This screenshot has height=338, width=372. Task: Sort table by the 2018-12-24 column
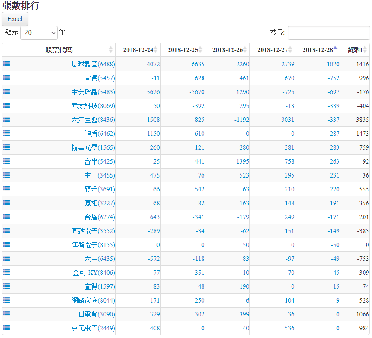coord(138,50)
